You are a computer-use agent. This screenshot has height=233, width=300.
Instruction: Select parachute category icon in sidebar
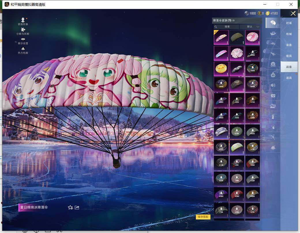coord(273,23)
